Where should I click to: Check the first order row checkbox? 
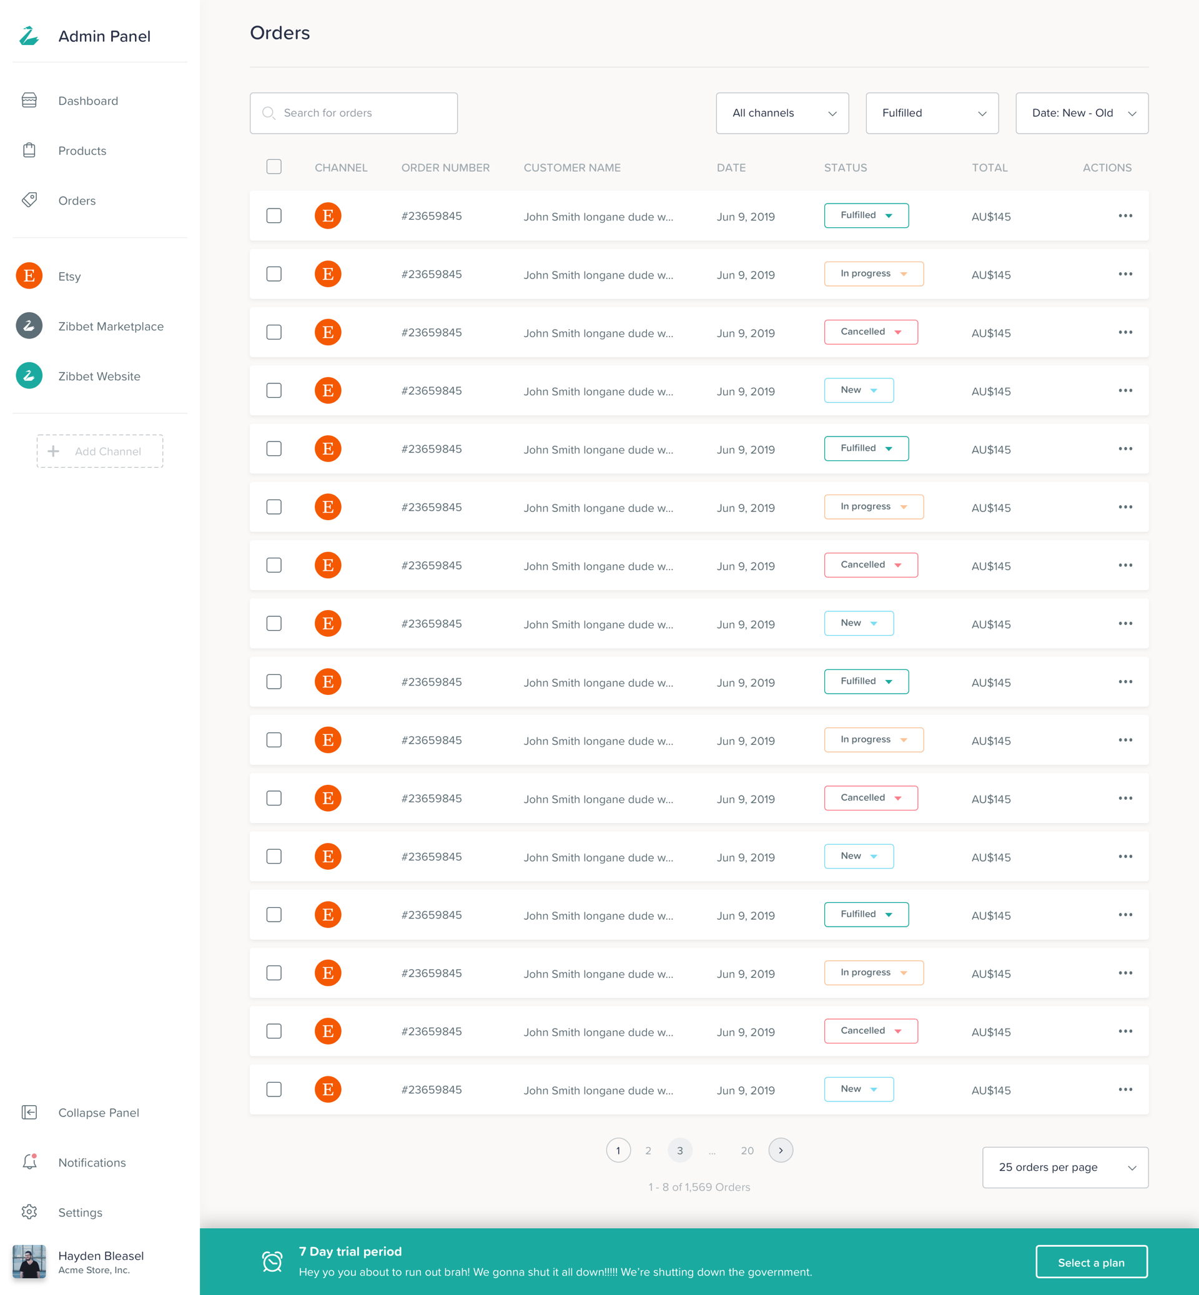click(x=274, y=215)
